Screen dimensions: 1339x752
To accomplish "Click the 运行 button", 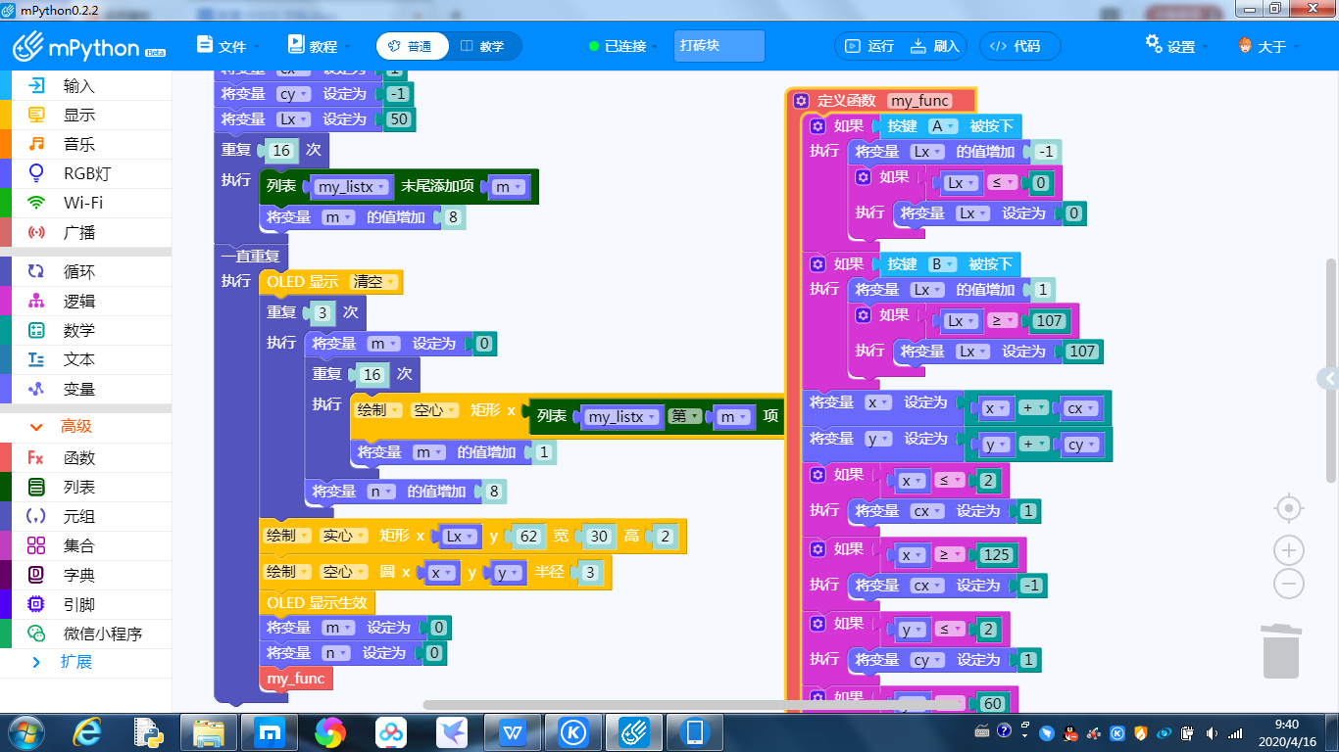I will coord(869,46).
